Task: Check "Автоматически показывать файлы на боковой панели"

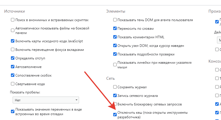Action: click(13, 30)
